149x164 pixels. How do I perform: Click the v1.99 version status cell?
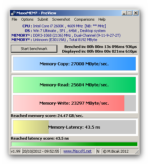[x=16, y=151]
